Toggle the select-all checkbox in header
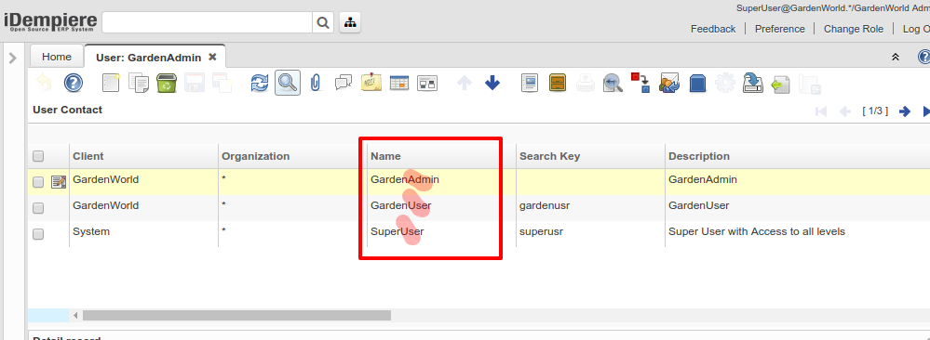 point(38,156)
